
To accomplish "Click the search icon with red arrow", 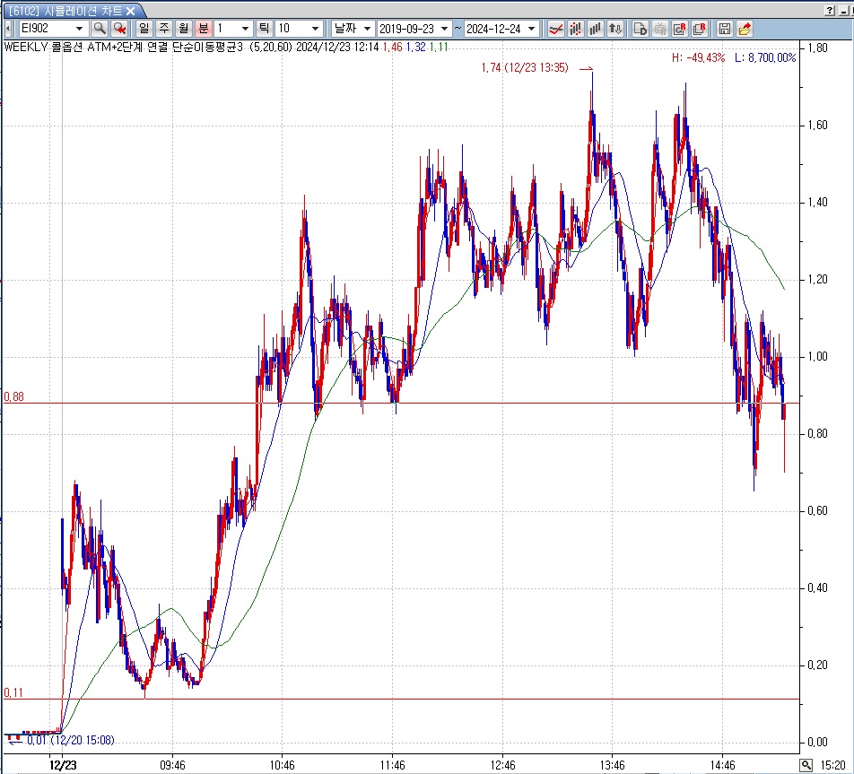I will (119, 29).
